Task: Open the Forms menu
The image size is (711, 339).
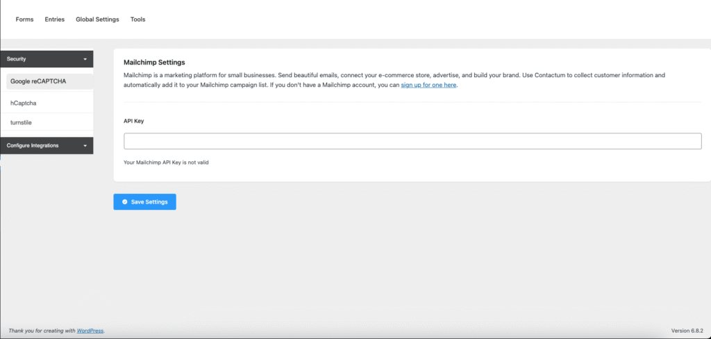Action: 24,19
